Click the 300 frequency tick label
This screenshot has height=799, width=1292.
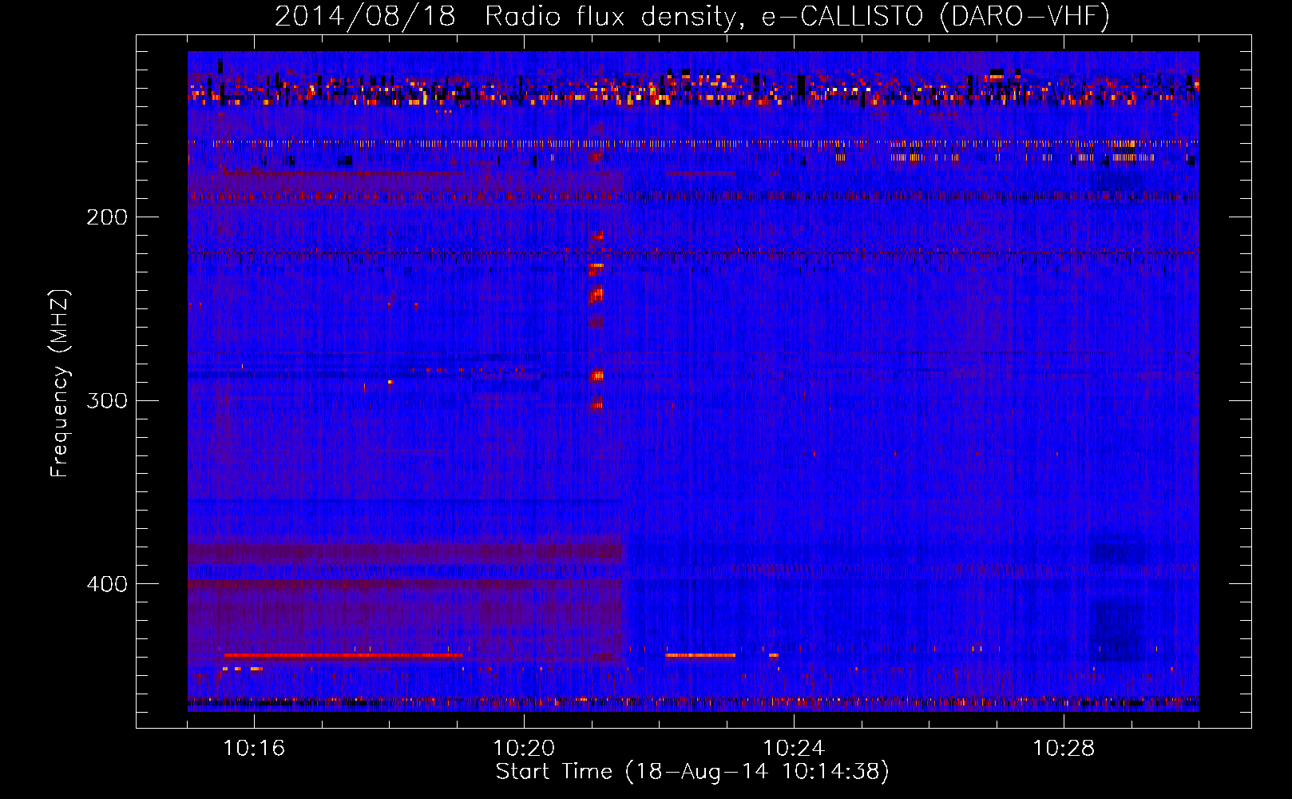coord(107,400)
